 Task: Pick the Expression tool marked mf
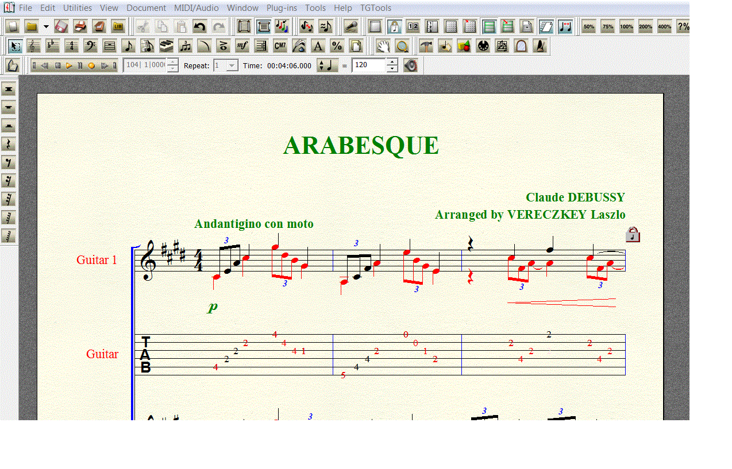(242, 46)
